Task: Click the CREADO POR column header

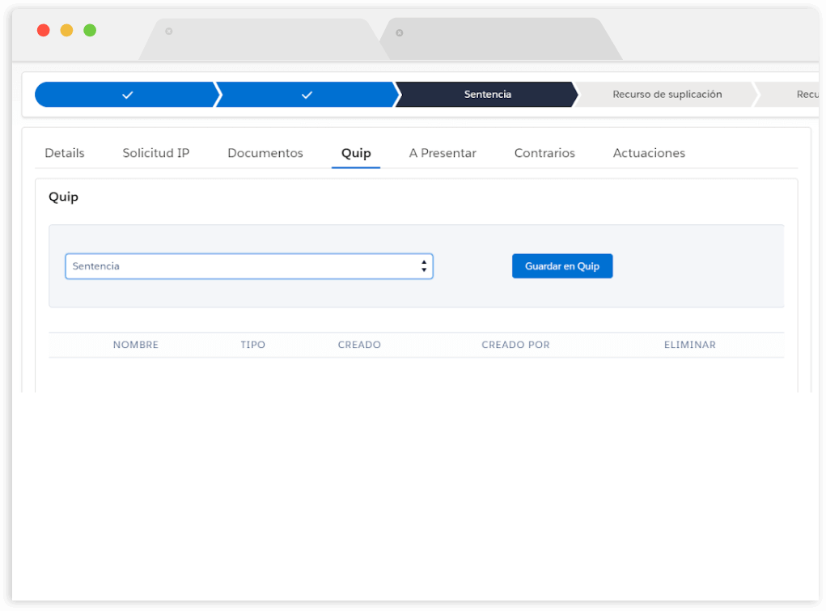Action: tap(515, 345)
